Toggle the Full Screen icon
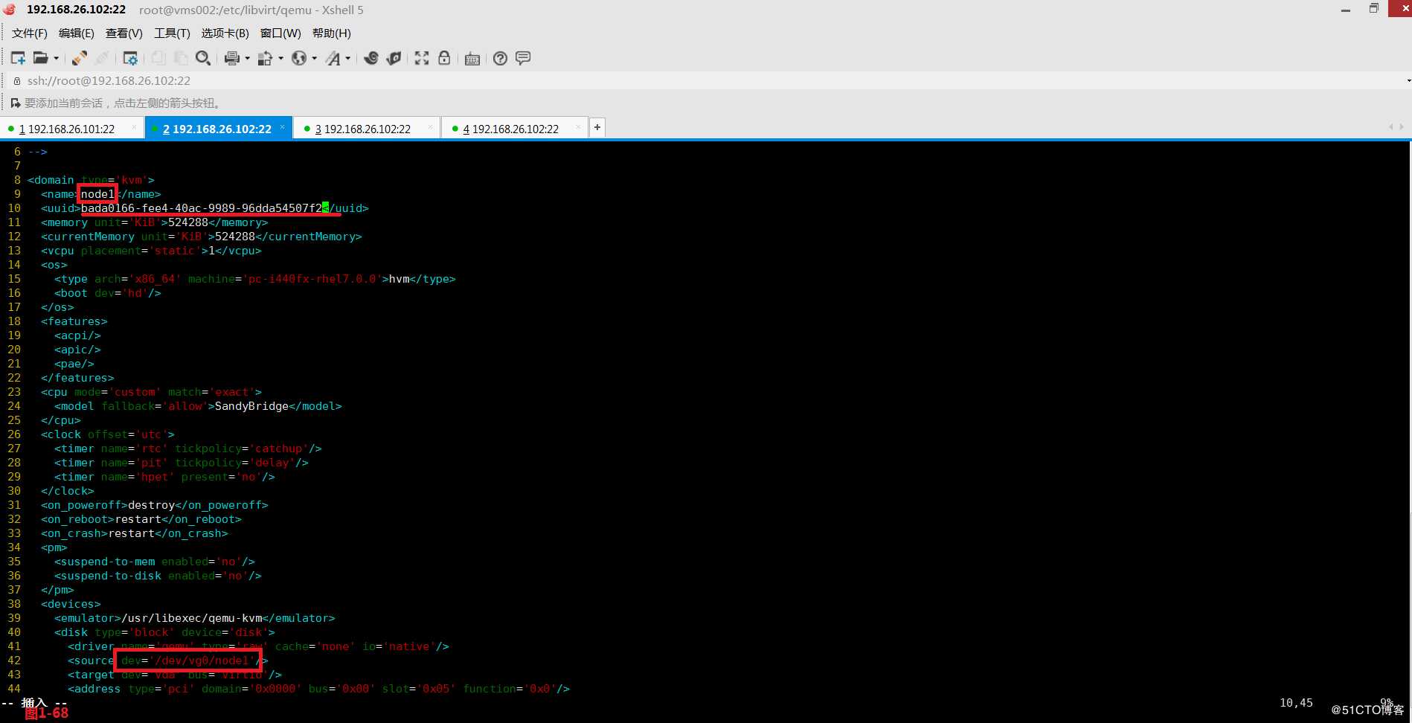 (422, 58)
